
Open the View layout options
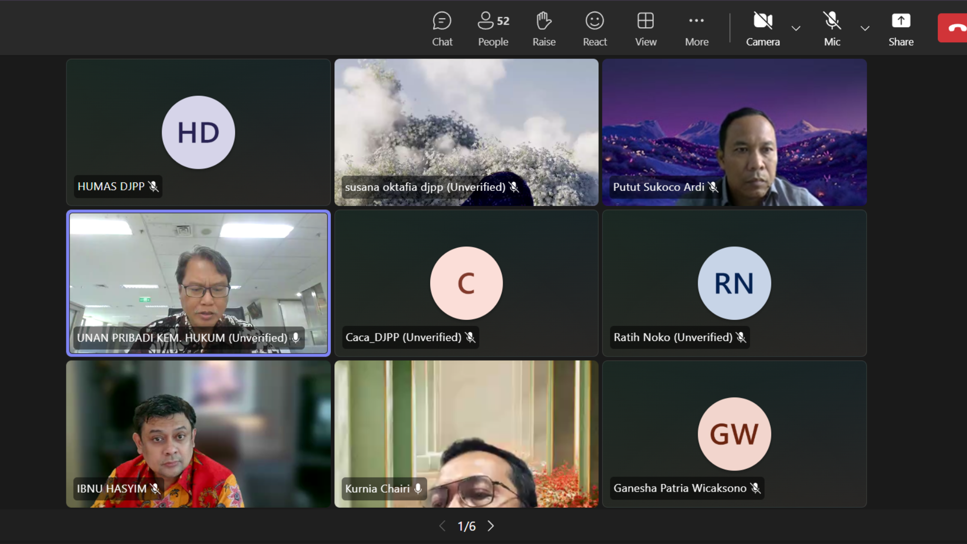[x=646, y=29]
